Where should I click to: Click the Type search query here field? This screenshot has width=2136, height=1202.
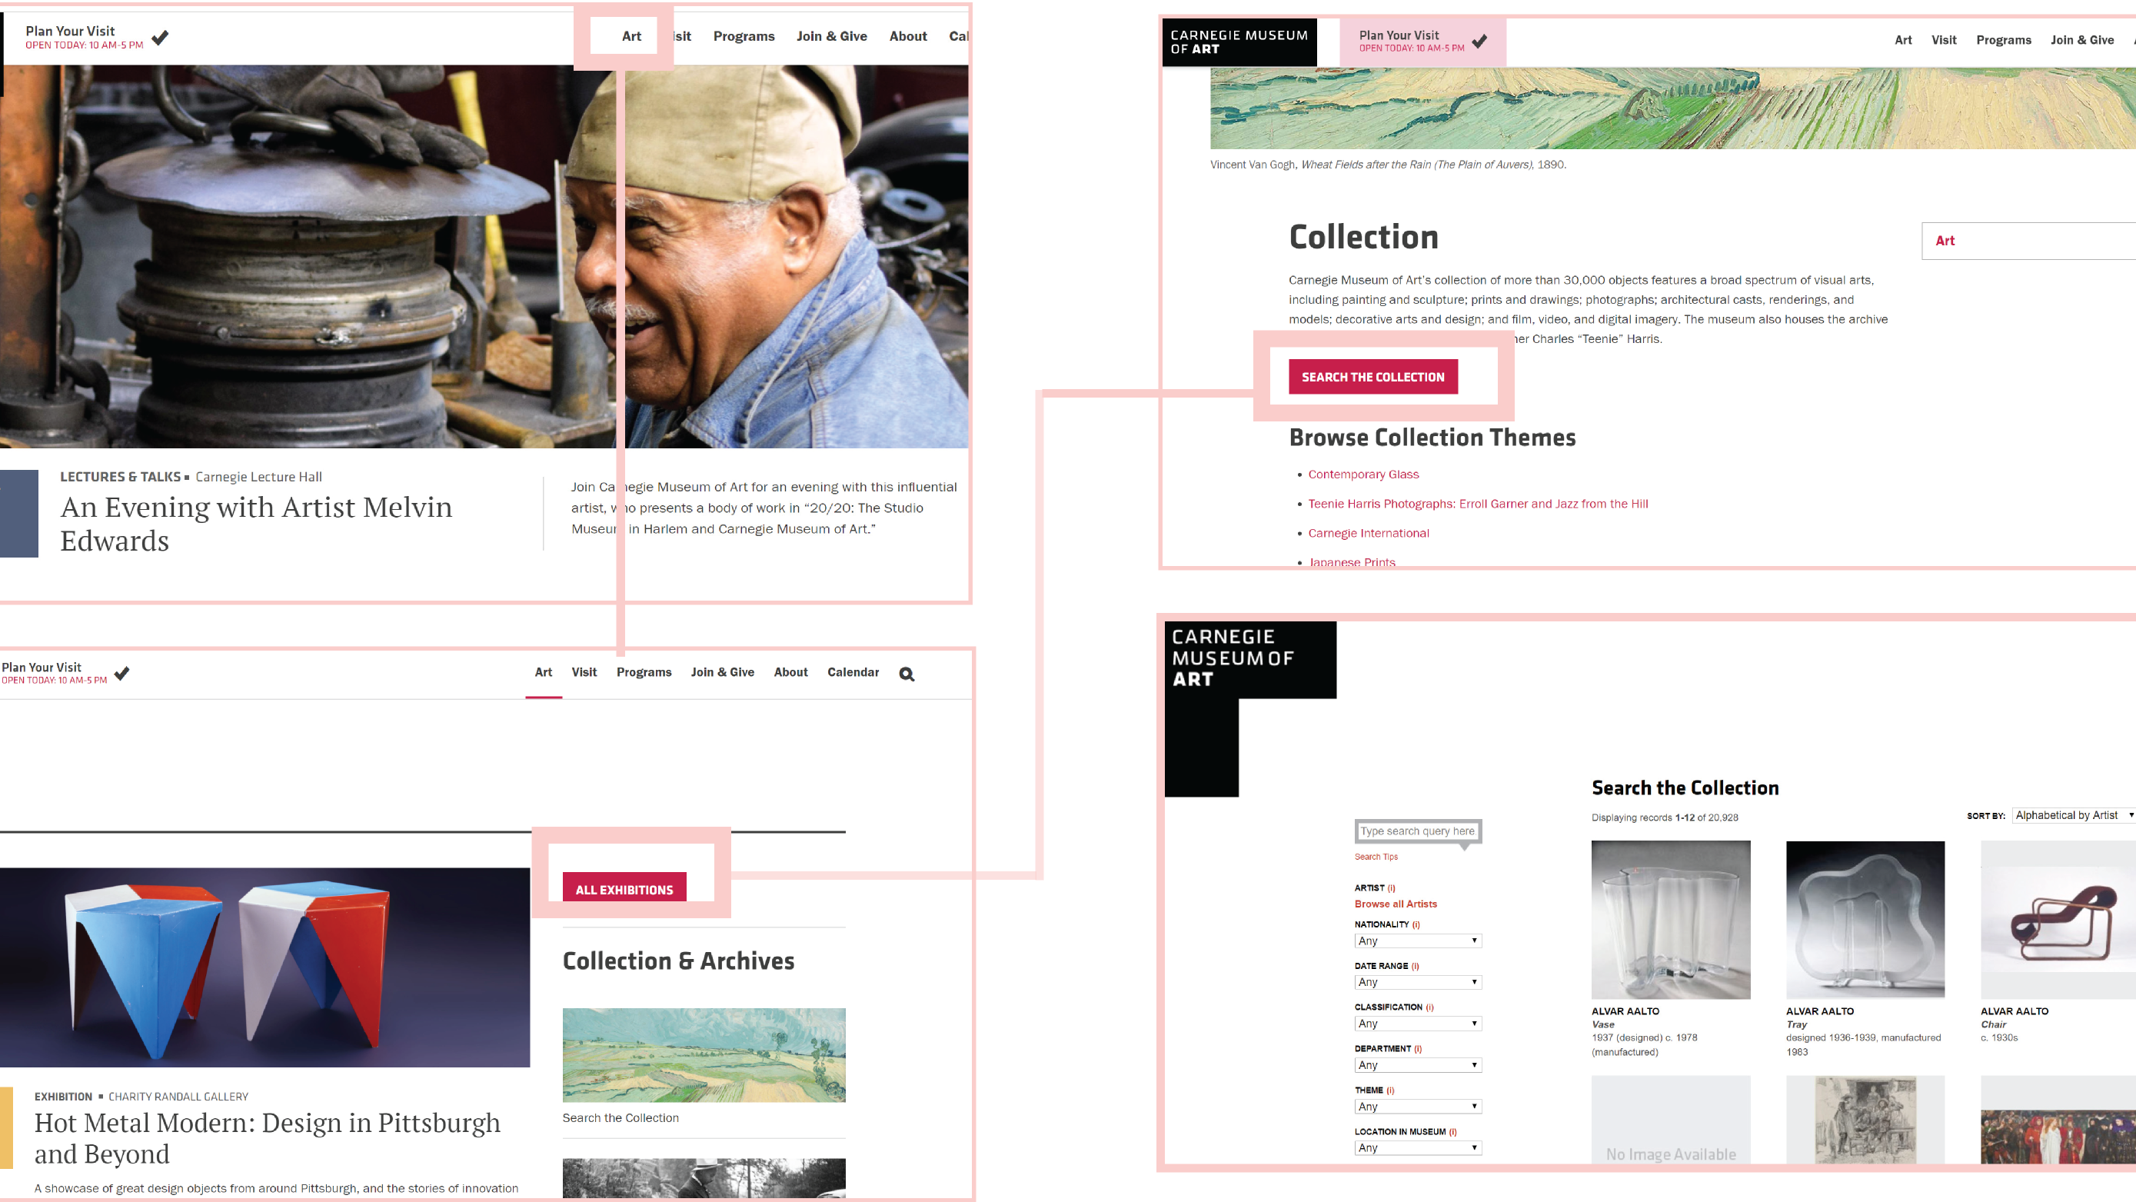1417,831
